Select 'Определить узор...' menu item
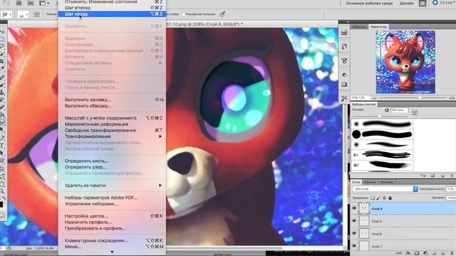 112,167
